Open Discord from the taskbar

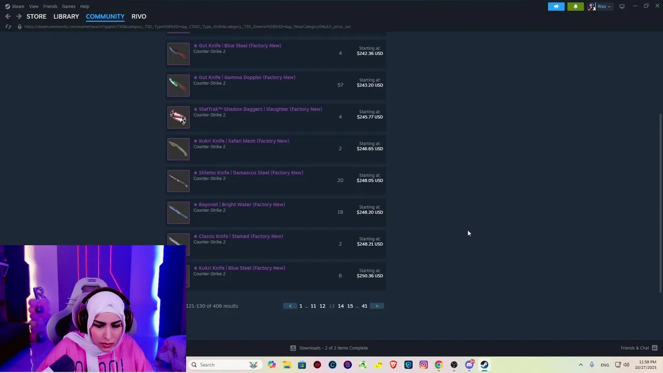point(469,365)
